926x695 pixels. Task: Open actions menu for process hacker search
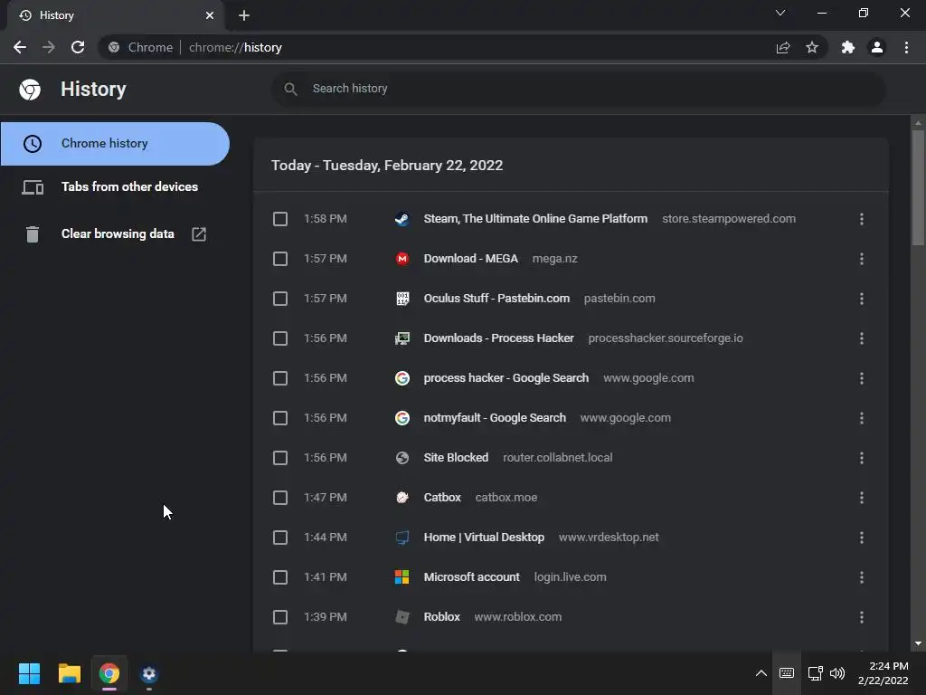[x=862, y=378]
